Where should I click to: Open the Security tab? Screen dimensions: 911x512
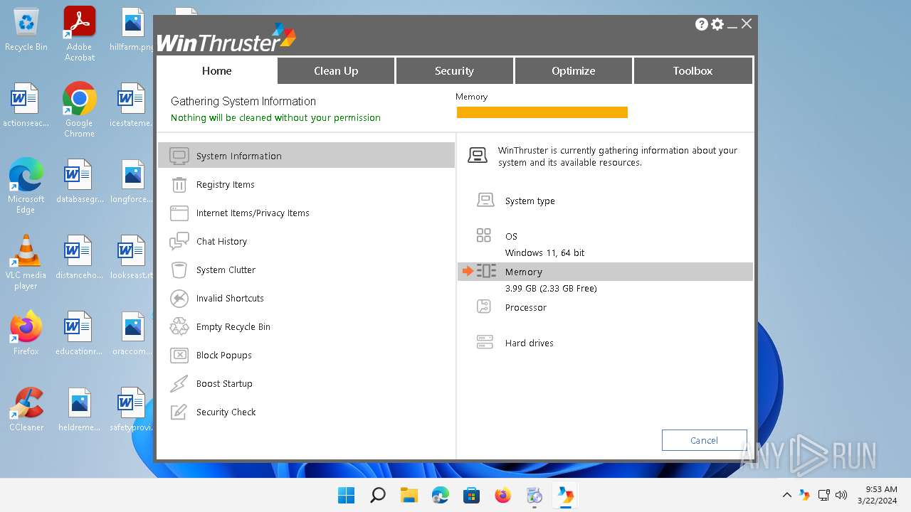[454, 70]
